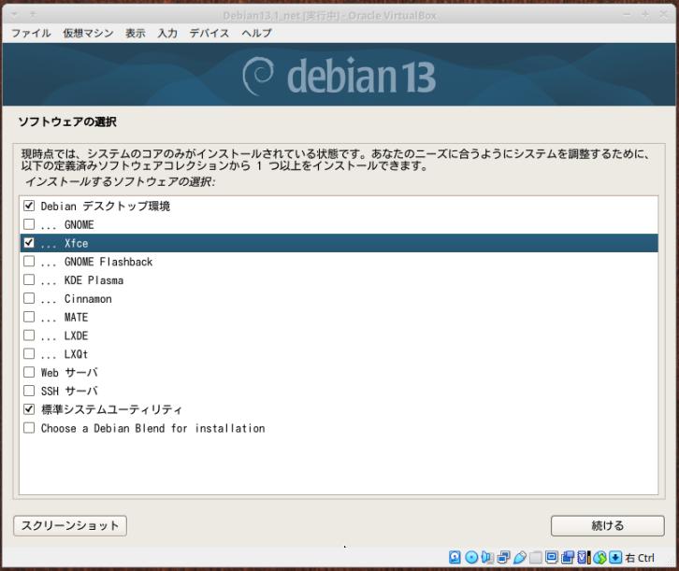
Task: Enable the GNOME checkbox
Action: tap(29, 224)
